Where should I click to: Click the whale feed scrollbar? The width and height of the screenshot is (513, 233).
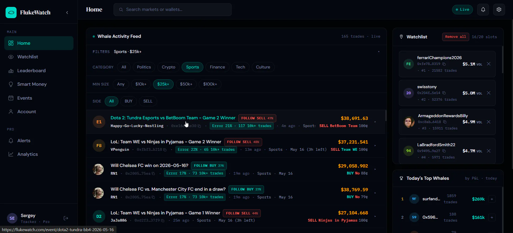point(386,116)
